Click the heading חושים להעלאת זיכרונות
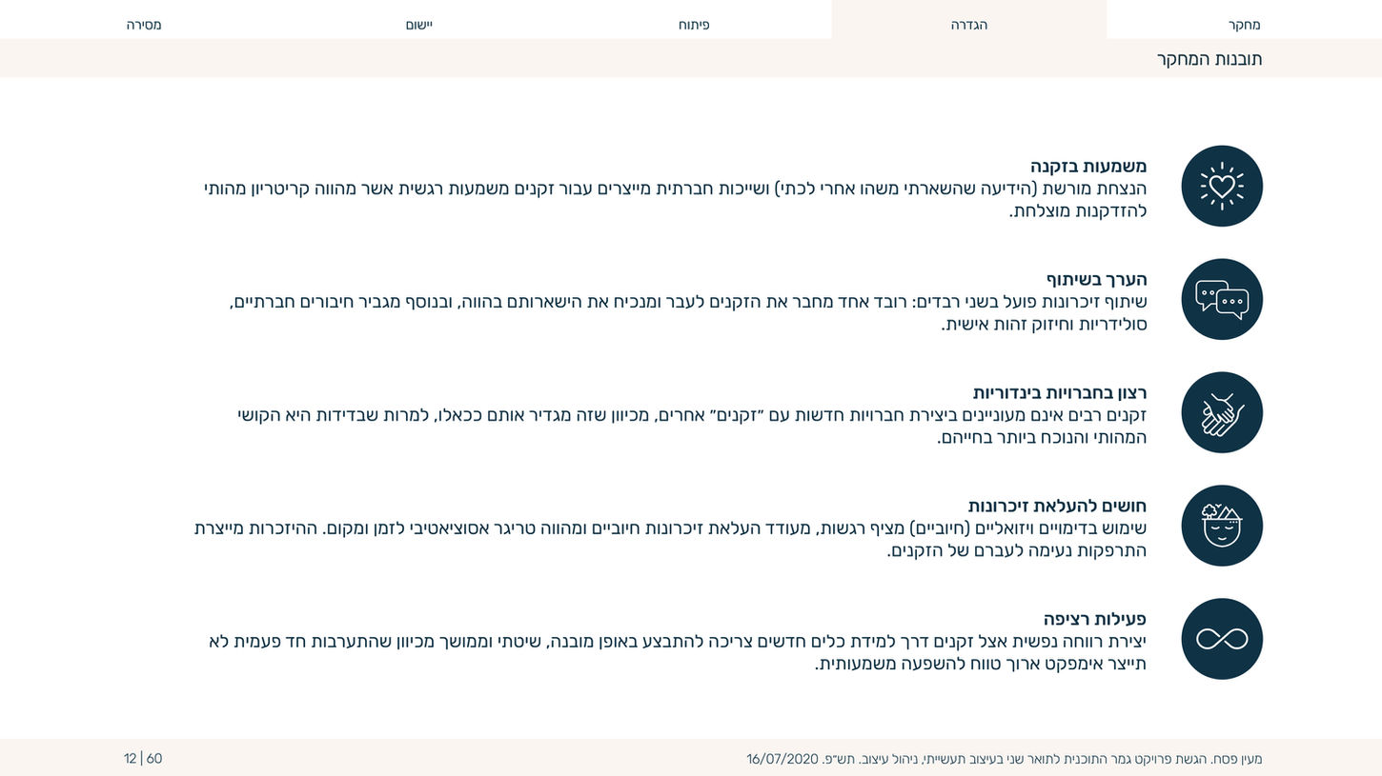Image resolution: width=1382 pixels, height=776 pixels. click(x=1058, y=507)
